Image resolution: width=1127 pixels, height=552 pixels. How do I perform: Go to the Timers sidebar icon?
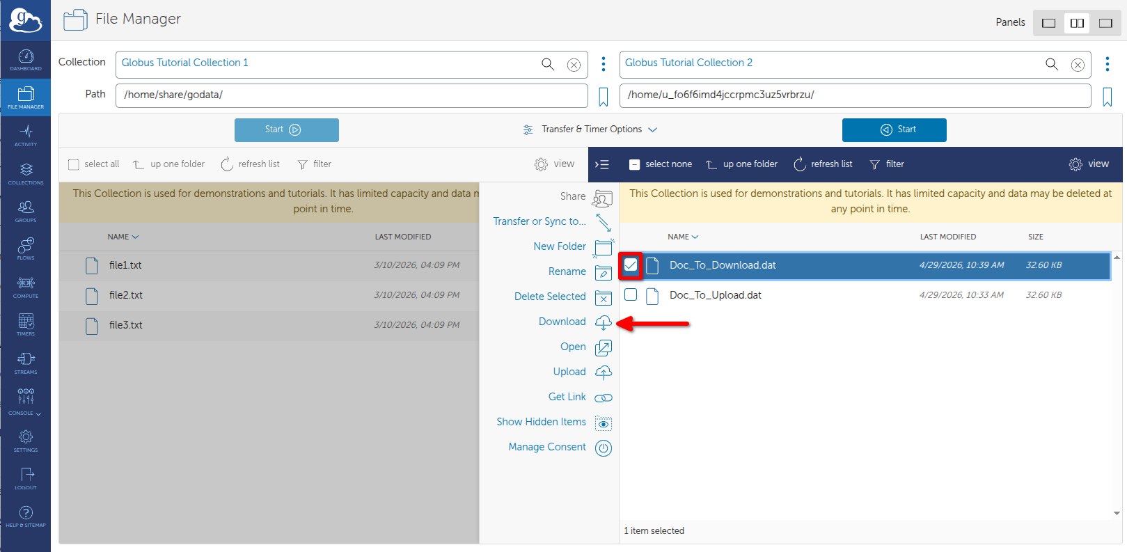click(26, 324)
